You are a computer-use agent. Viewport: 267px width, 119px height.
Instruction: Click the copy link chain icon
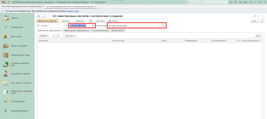(255, 16)
